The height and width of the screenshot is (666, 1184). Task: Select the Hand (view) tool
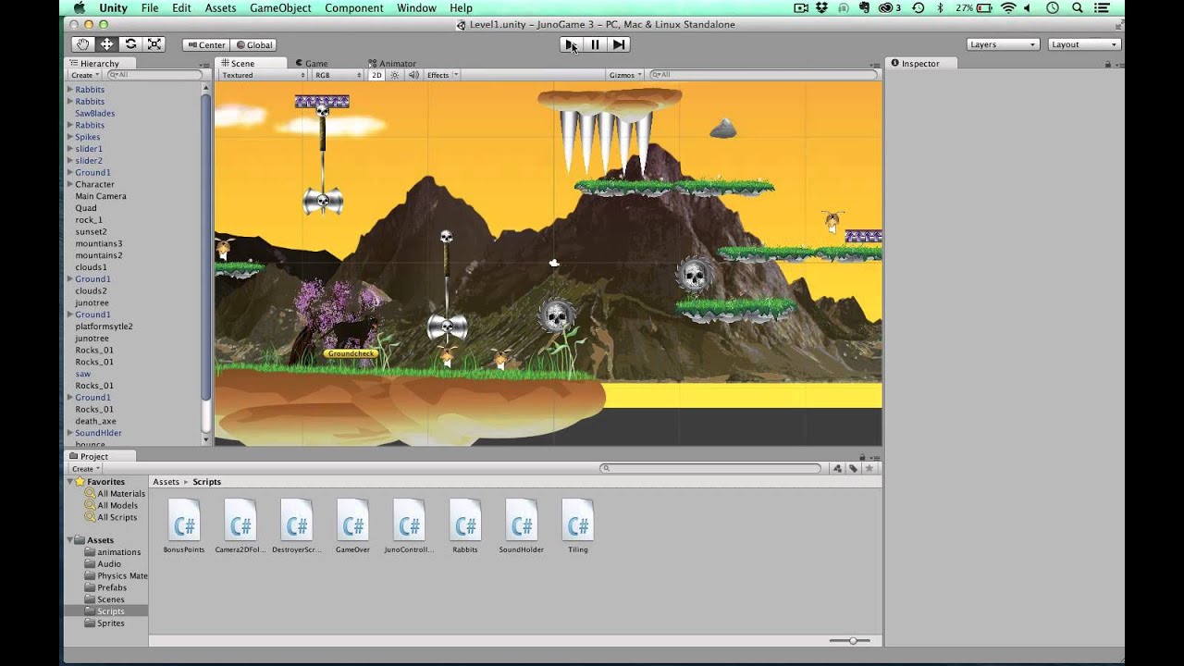point(83,44)
